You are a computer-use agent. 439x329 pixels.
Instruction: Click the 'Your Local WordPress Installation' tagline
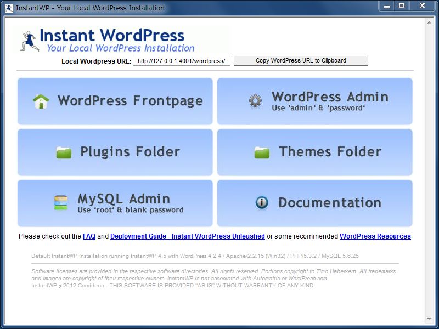coord(121,48)
